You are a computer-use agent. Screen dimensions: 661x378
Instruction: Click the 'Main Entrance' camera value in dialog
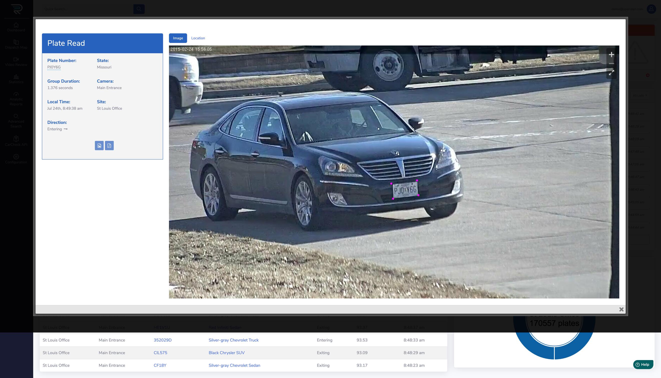[109, 88]
